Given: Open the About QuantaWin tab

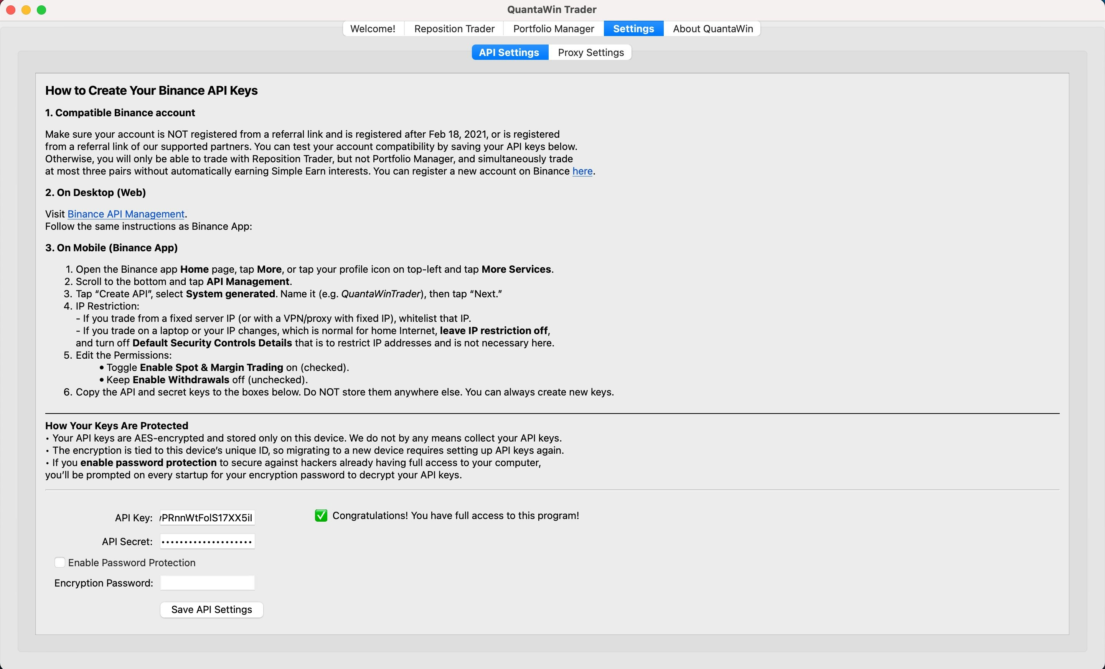Looking at the screenshot, I should tap(712, 29).
